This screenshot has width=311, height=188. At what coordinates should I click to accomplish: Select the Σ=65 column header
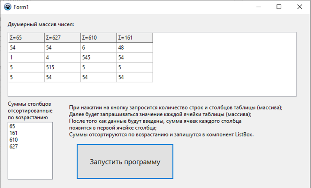[x=27, y=38]
